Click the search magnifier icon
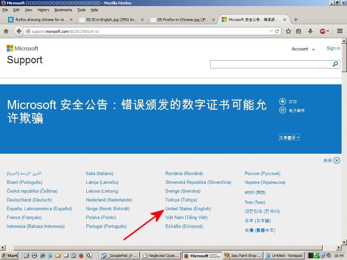Screen dimensions: 347x260 point(335,64)
